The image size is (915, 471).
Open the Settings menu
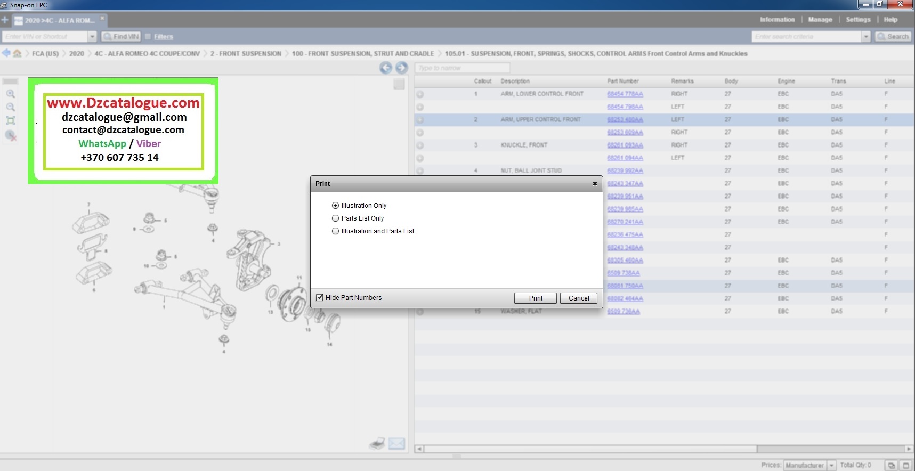(858, 20)
